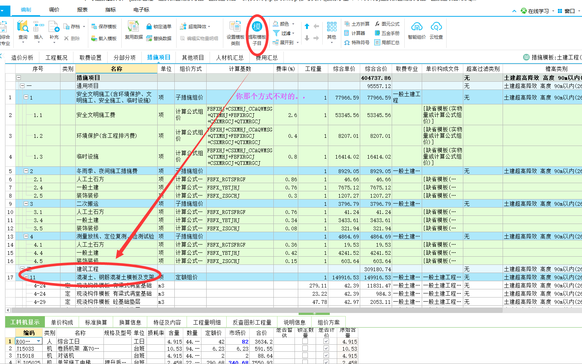This screenshot has height=364, width=582.
Task: Select the market price 82 cell
Action: [237, 341]
